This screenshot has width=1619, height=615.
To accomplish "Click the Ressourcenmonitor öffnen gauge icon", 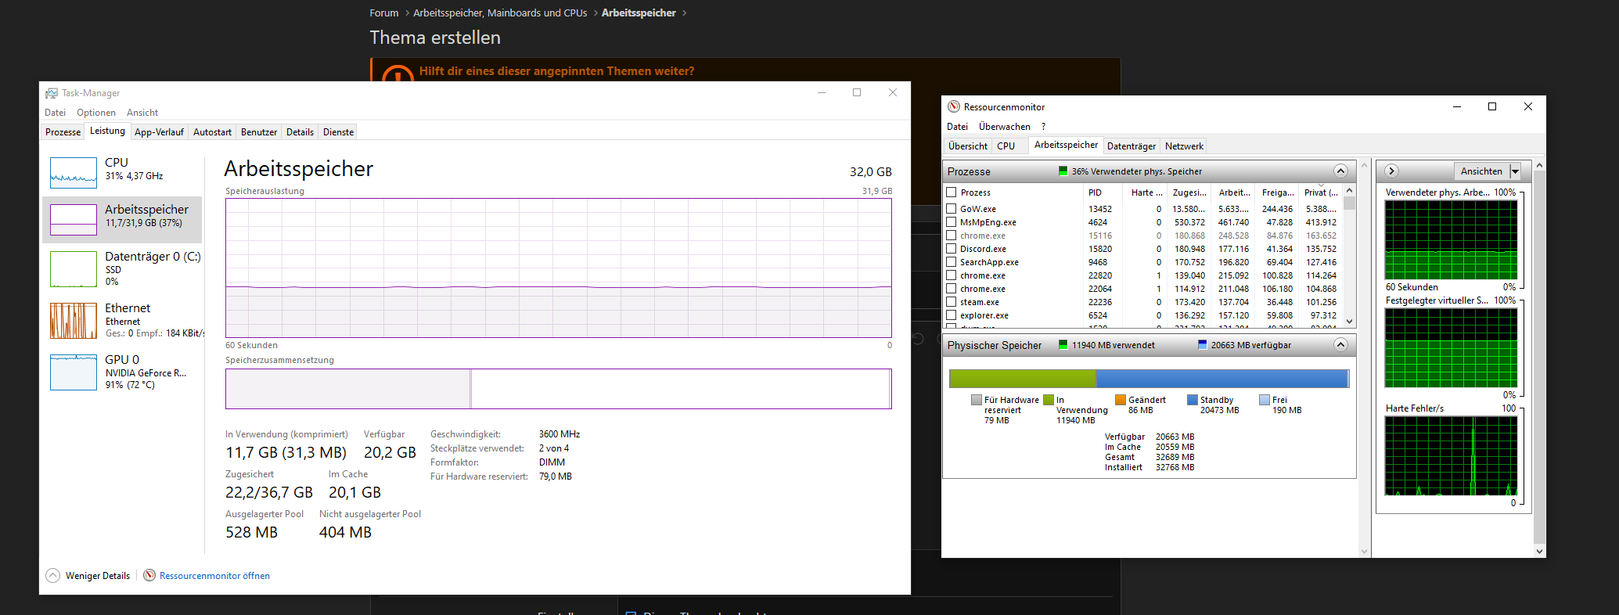I will (149, 575).
